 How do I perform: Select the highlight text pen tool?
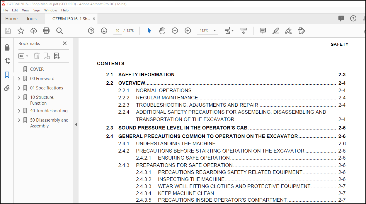[276, 31]
